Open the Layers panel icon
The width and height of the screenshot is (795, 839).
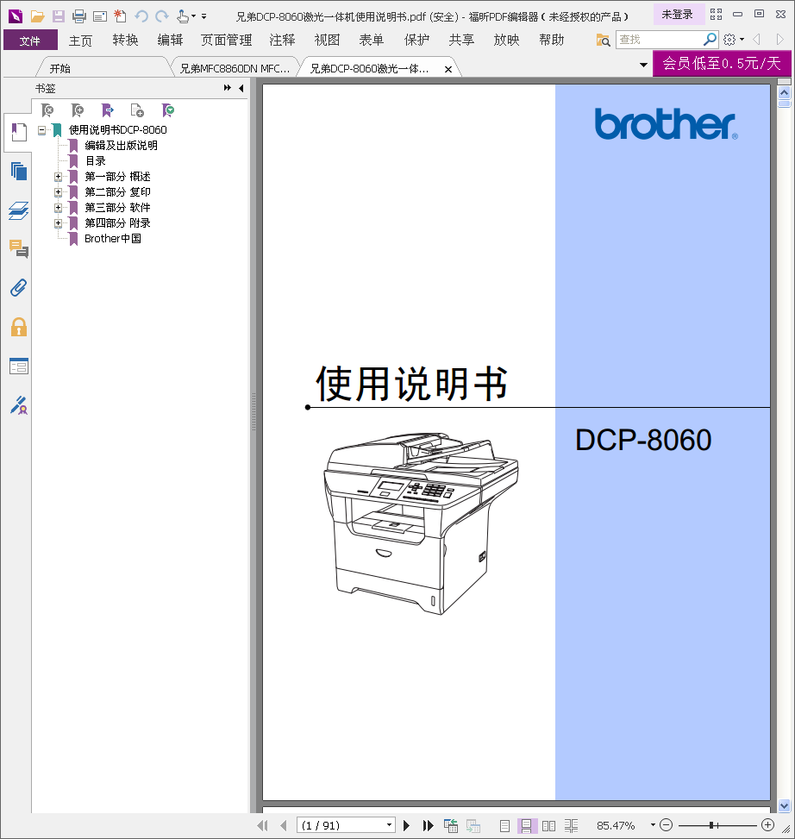(19, 210)
